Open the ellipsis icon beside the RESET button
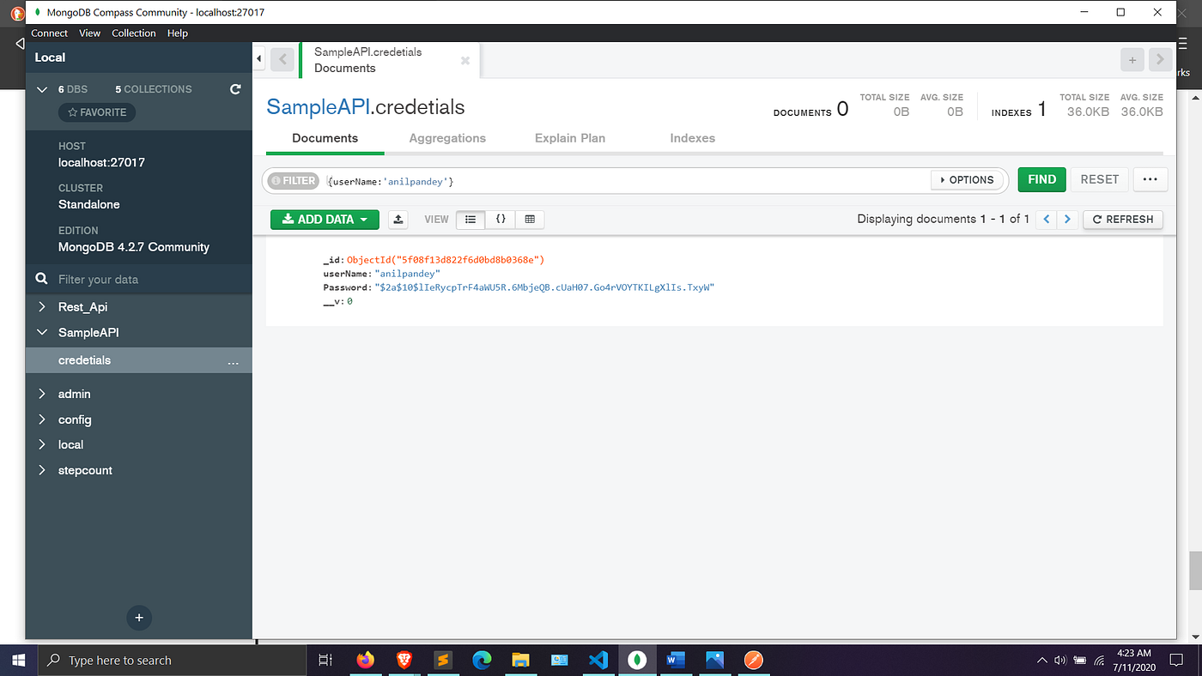Viewport: 1202px width, 676px height. [1150, 179]
